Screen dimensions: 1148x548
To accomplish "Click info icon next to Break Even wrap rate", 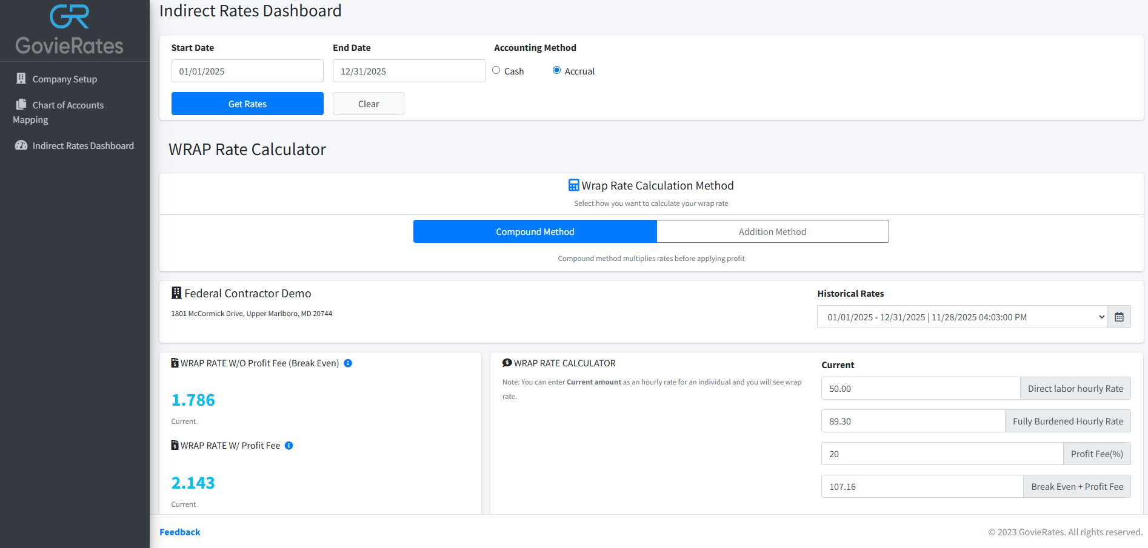I will point(348,363).
